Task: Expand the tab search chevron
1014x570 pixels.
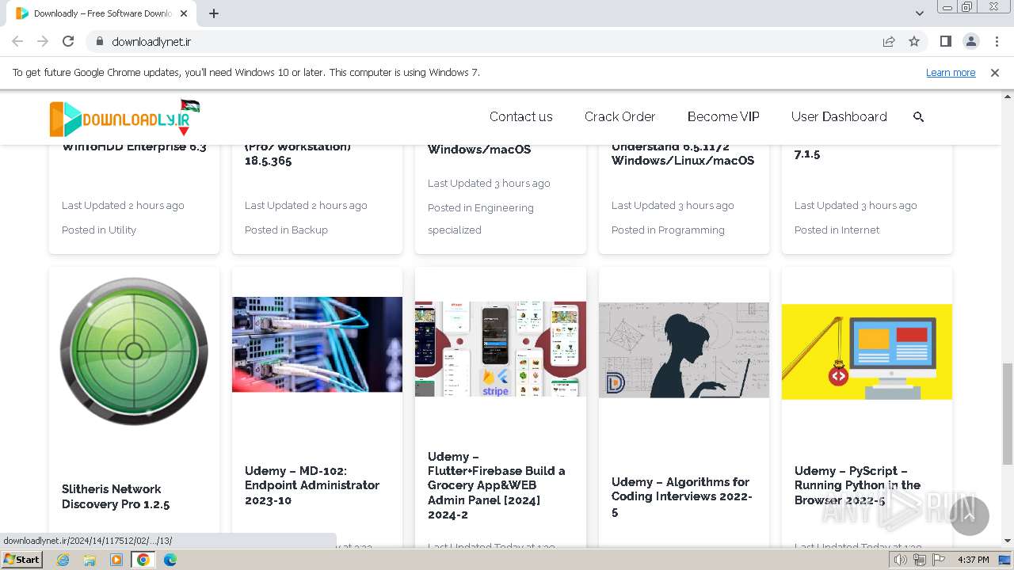Action: point(920,13)
